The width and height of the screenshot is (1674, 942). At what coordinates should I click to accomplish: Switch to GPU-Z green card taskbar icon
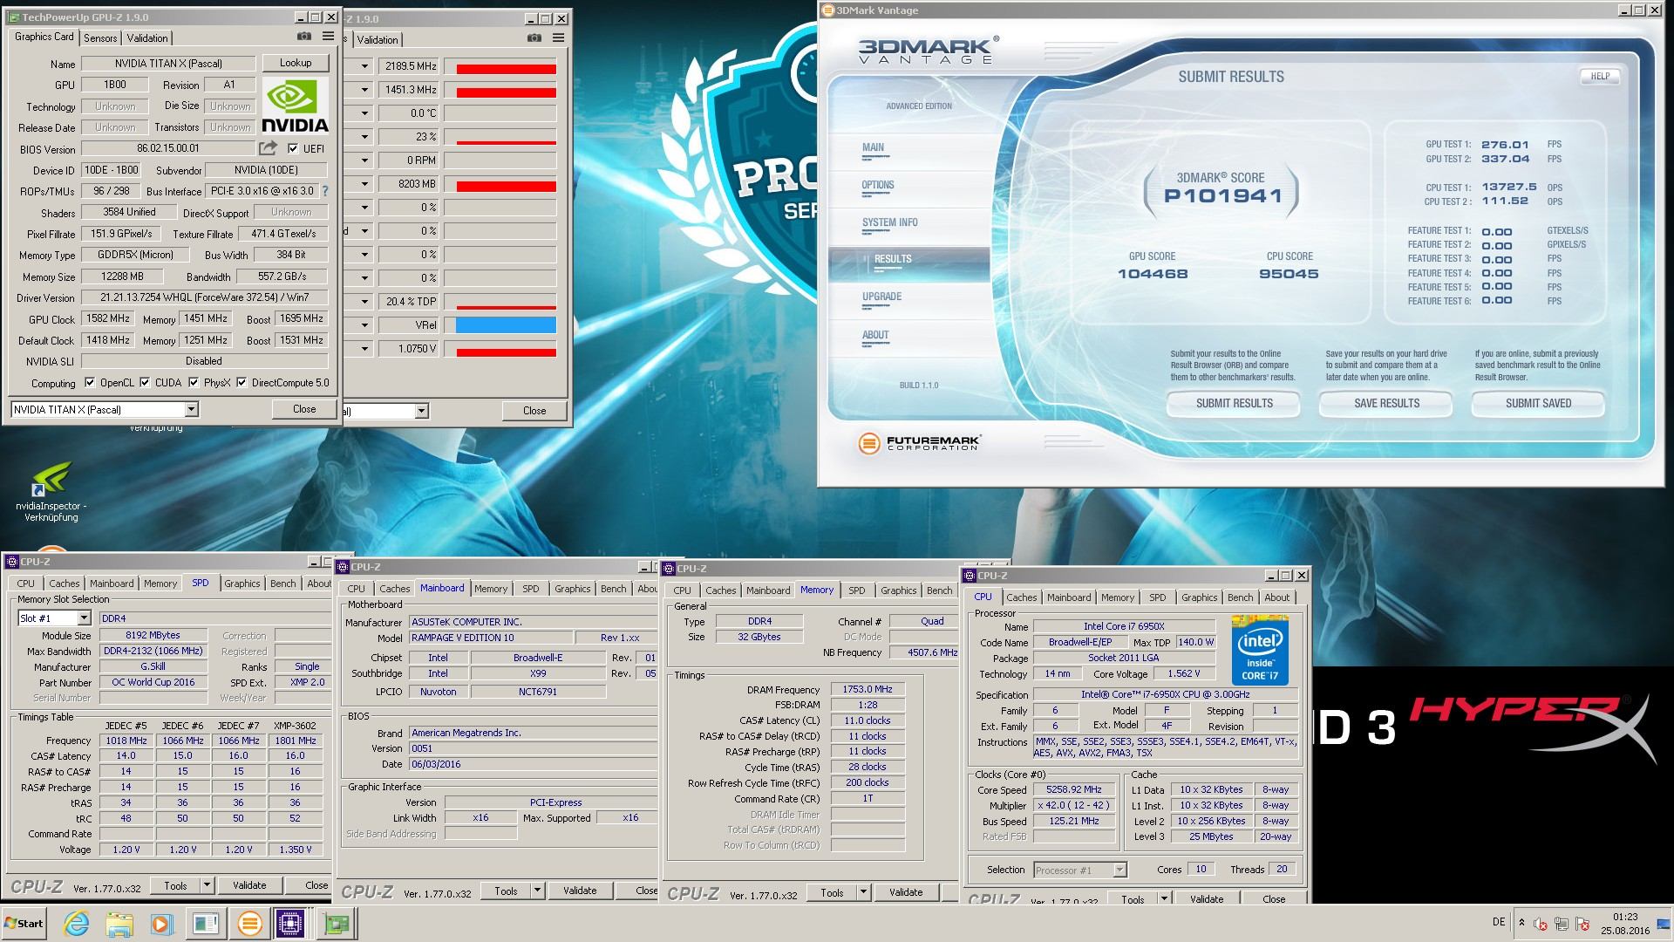tap(336, 924)
